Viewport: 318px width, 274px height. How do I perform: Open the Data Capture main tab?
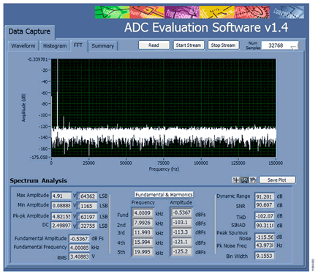pyautogui.click(x=29, y=32)
